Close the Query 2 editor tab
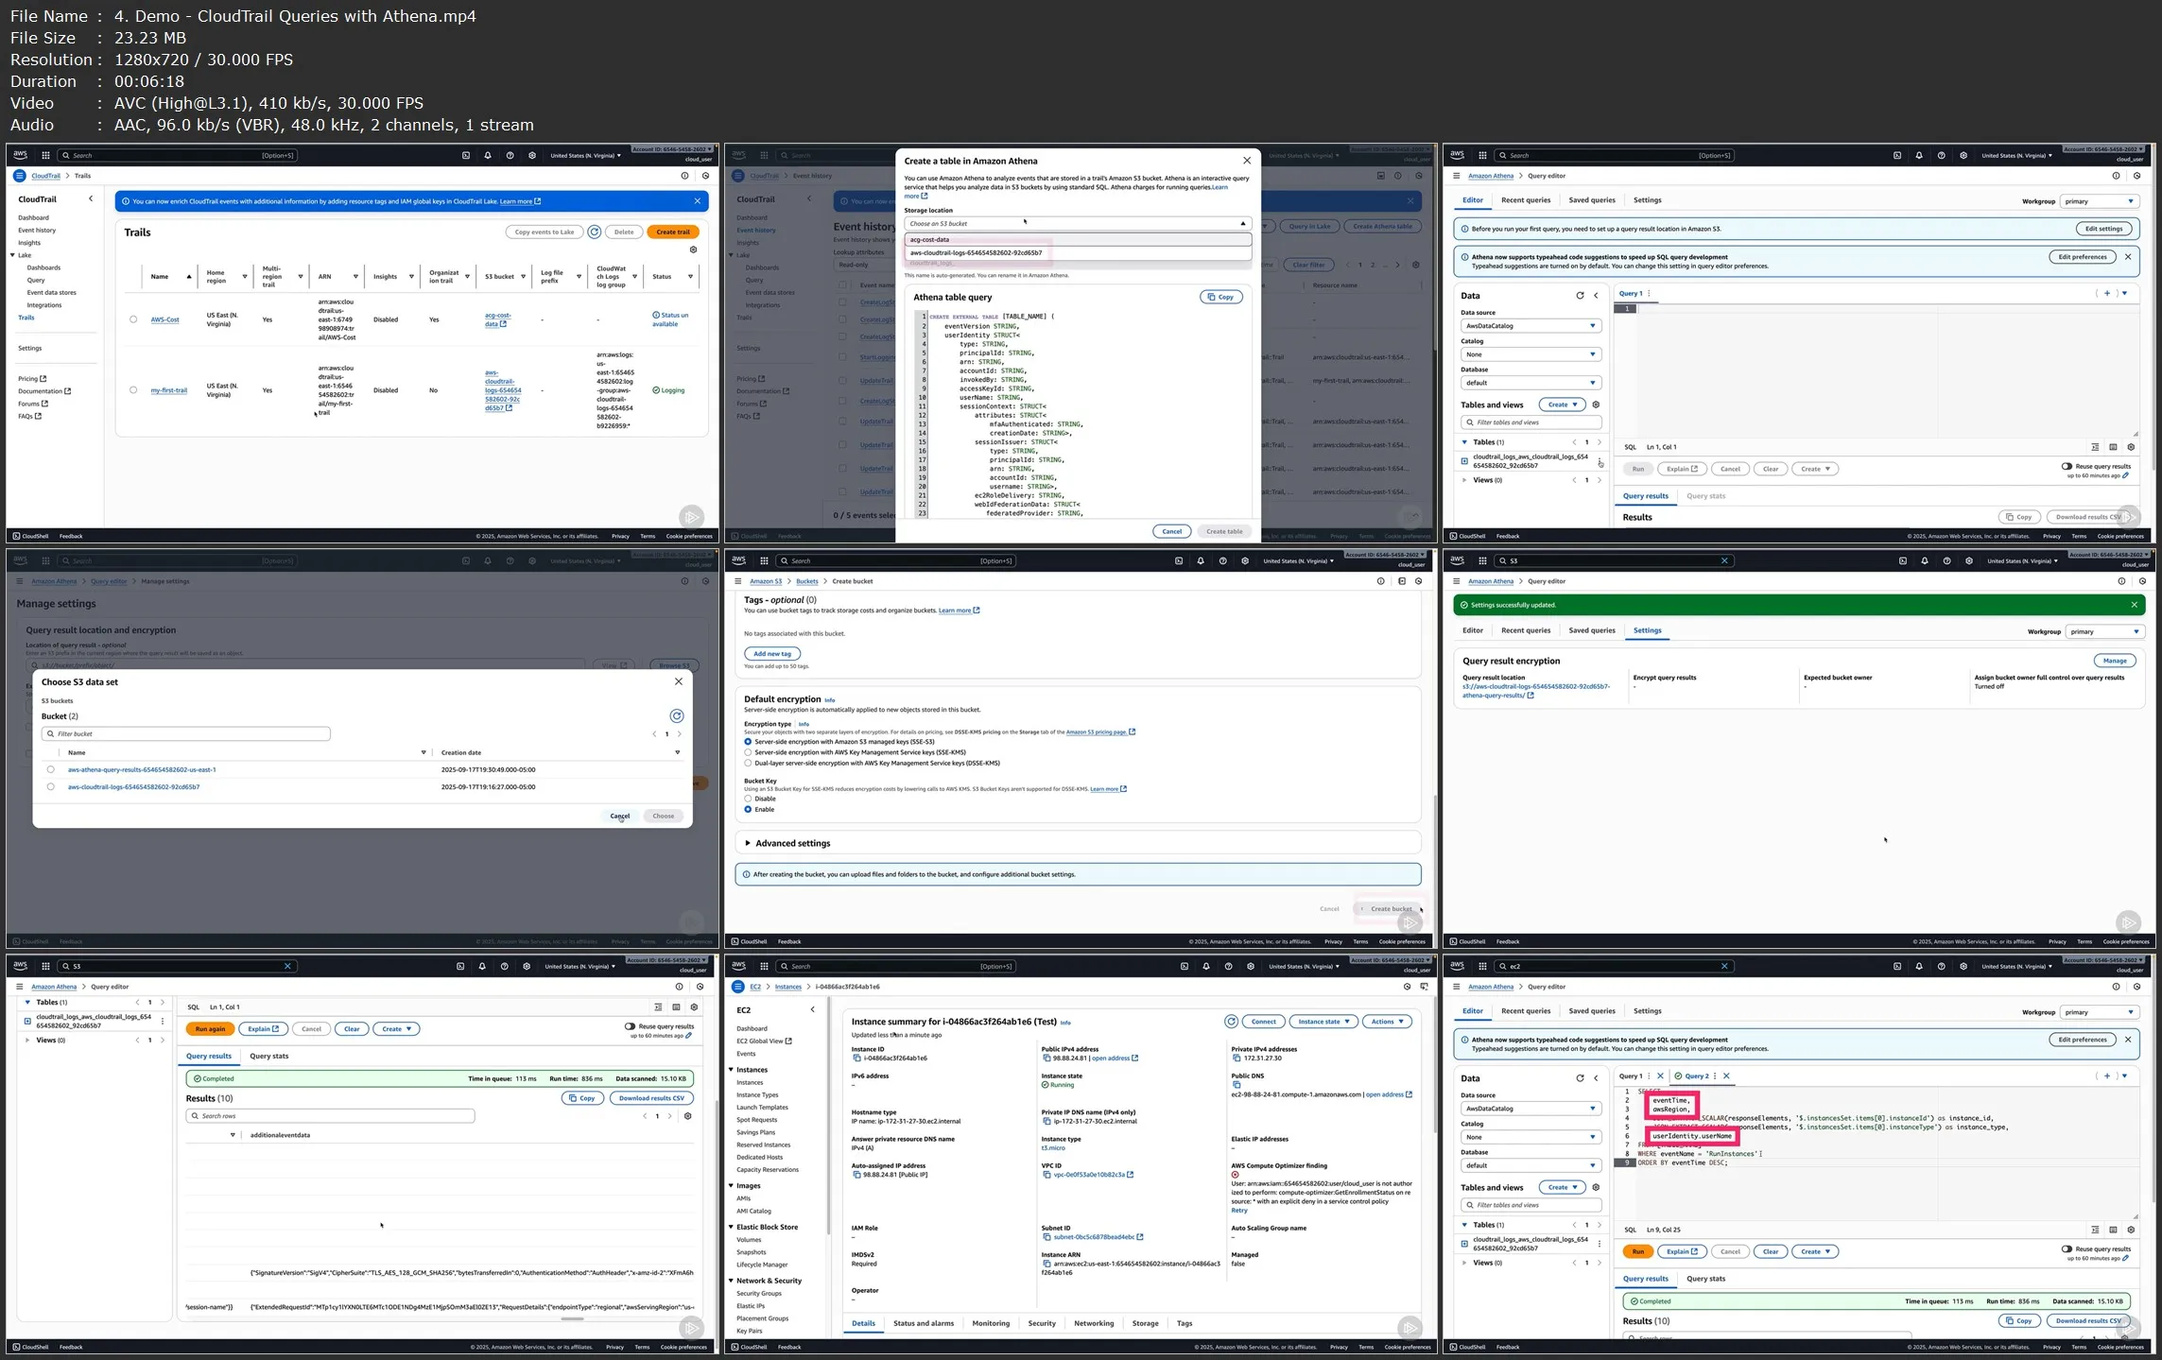The width and height of the screenshot is (2162, 1360). click(x=1726, y=1076)
